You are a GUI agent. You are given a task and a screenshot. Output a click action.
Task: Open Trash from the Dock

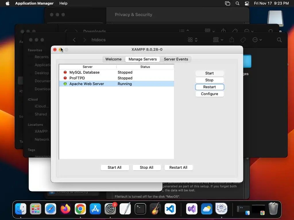[273, 209]
